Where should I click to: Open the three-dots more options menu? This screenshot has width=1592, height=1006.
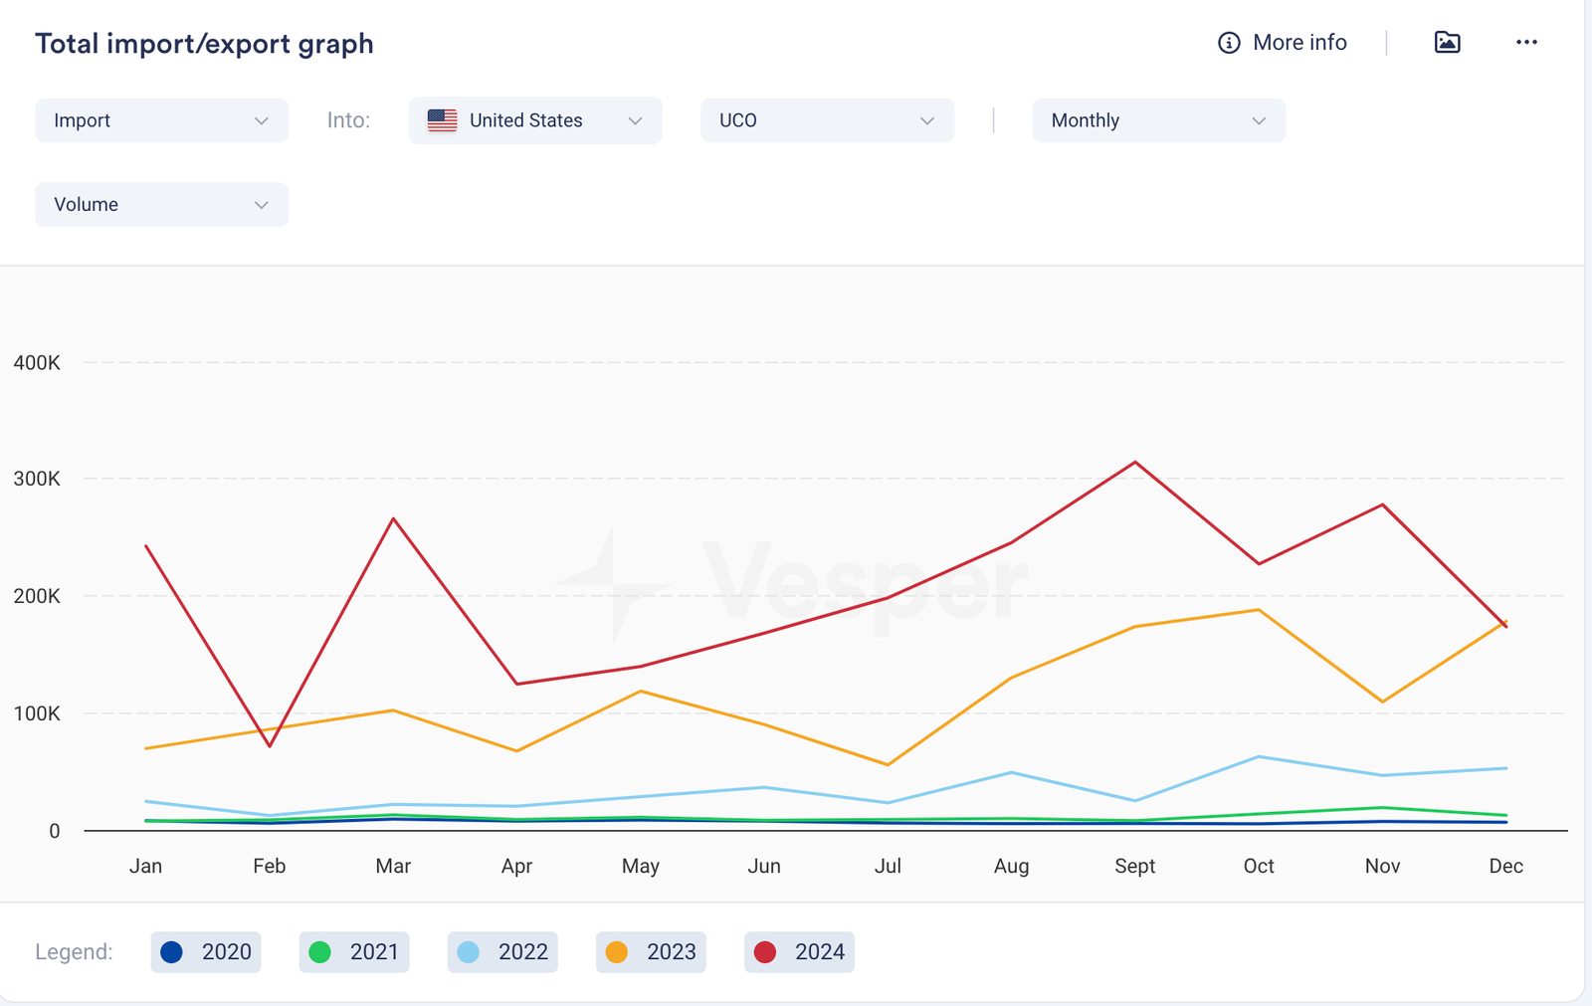tap(1526, 42)
